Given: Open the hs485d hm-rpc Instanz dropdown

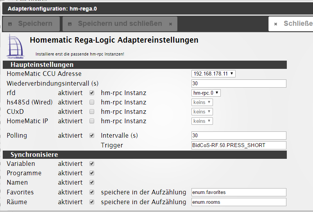Looking at the screenshot, I should pos(202,102).
